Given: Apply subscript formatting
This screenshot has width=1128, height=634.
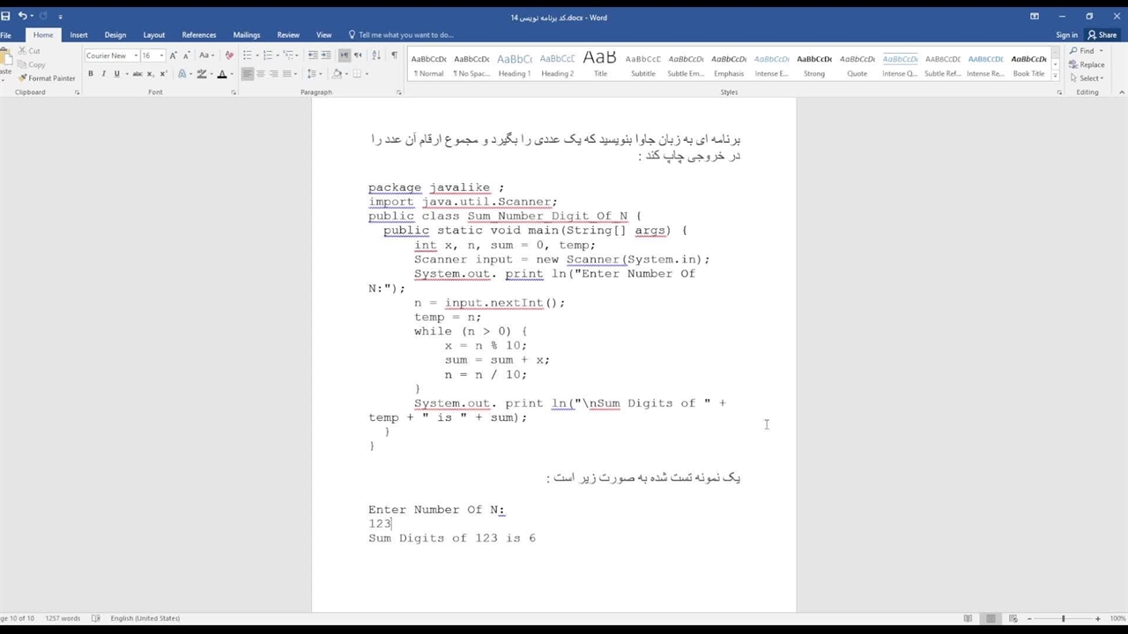Looking at the screenshot, I should pos(151,74).
